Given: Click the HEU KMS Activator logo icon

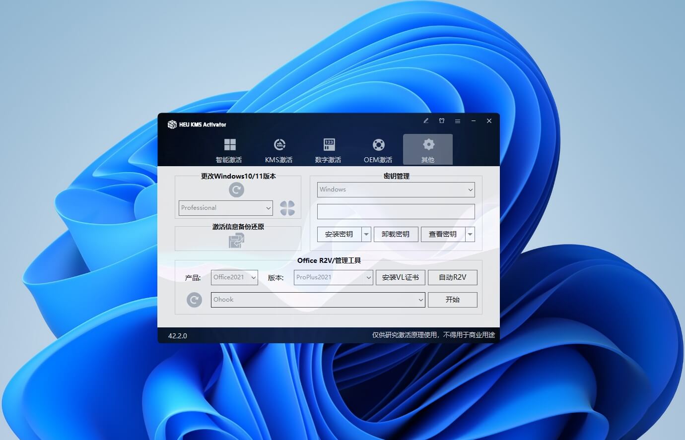Looking at the screenshot, I should [x=172, y=125].
